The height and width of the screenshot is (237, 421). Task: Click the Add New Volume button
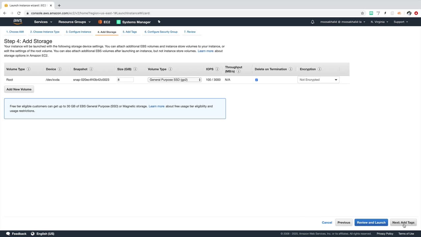19,89
